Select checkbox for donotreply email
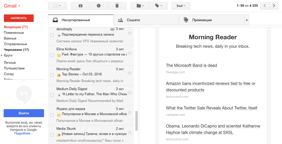The image size is (282, 144). [52, 35]
